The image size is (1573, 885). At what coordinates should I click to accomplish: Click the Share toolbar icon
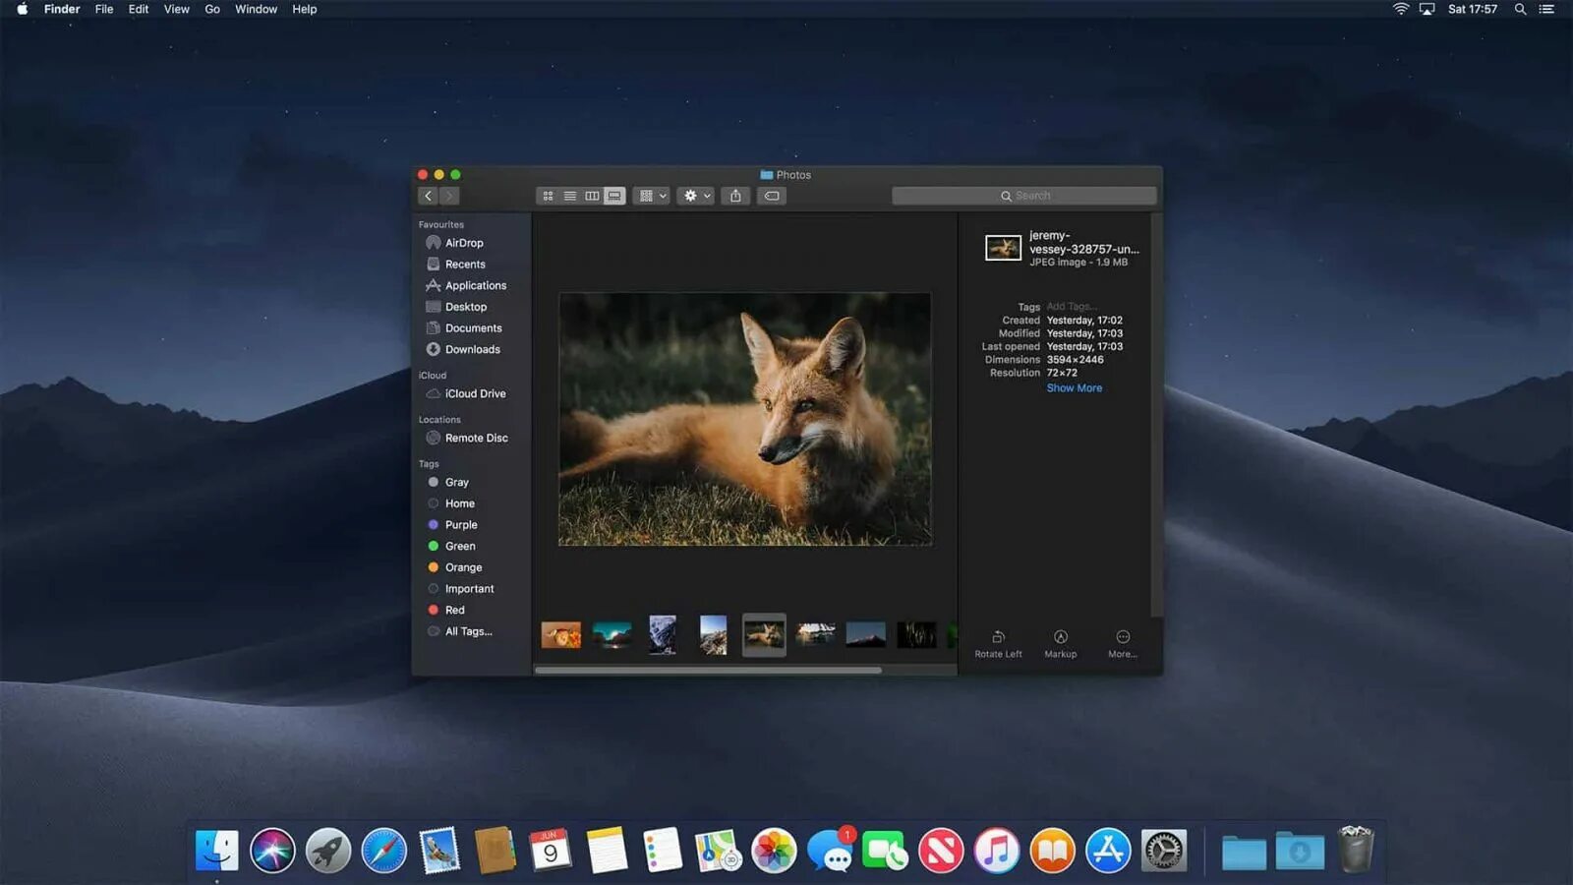pyautogui.click(x=735, y=196)
